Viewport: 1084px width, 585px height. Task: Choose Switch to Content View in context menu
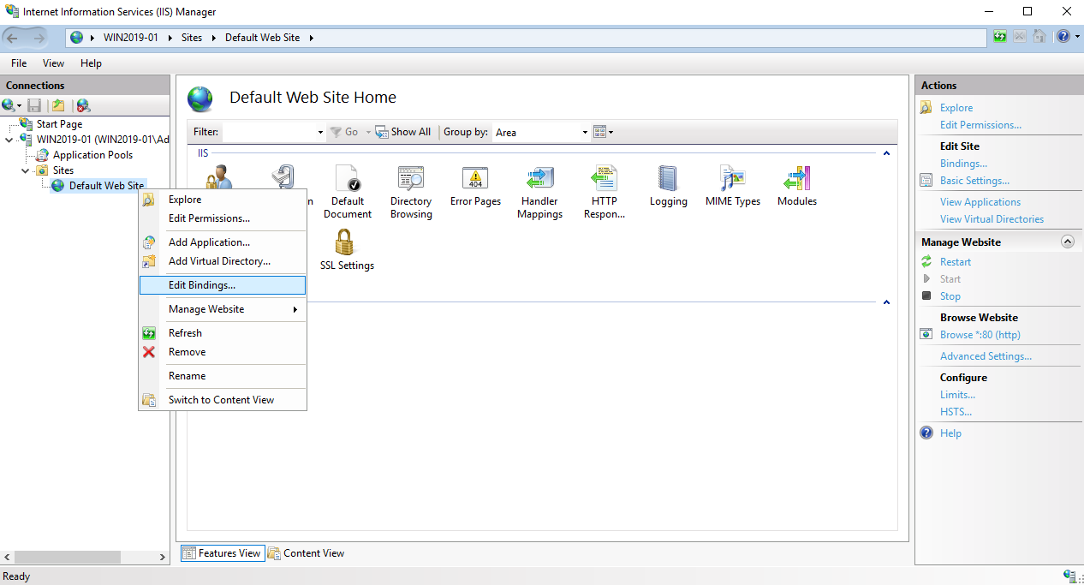[222, 400]
